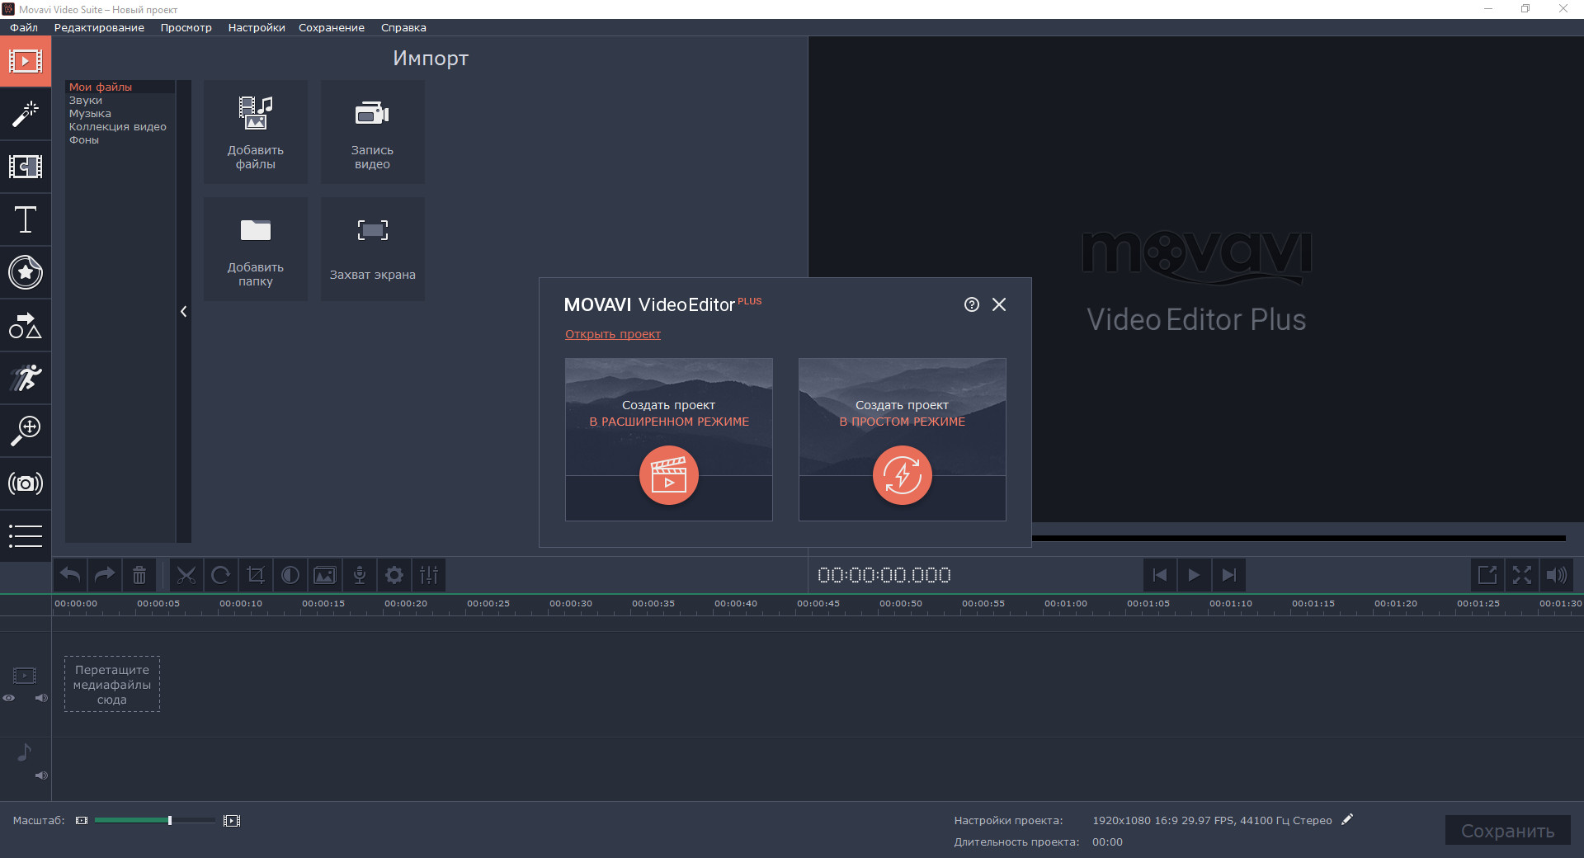Click the zoom out timeline icon
Screen dimensions: 1584x858
click(x=82, y=820)
